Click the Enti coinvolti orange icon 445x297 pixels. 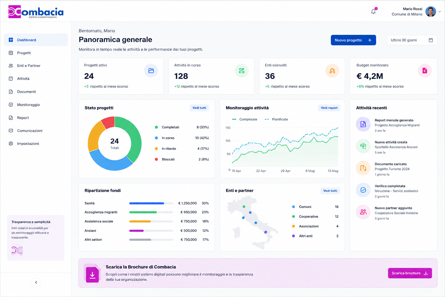click(x=332, y=70)
